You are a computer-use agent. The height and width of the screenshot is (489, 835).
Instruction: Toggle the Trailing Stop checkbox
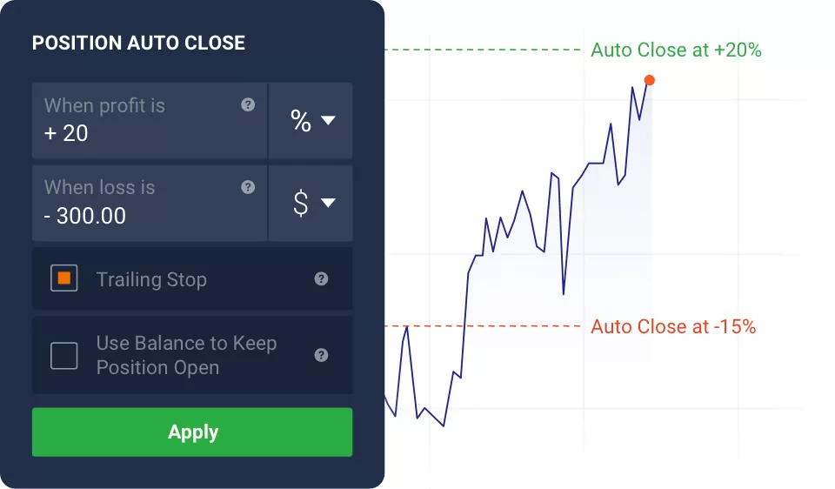click(x=64, y=279)
